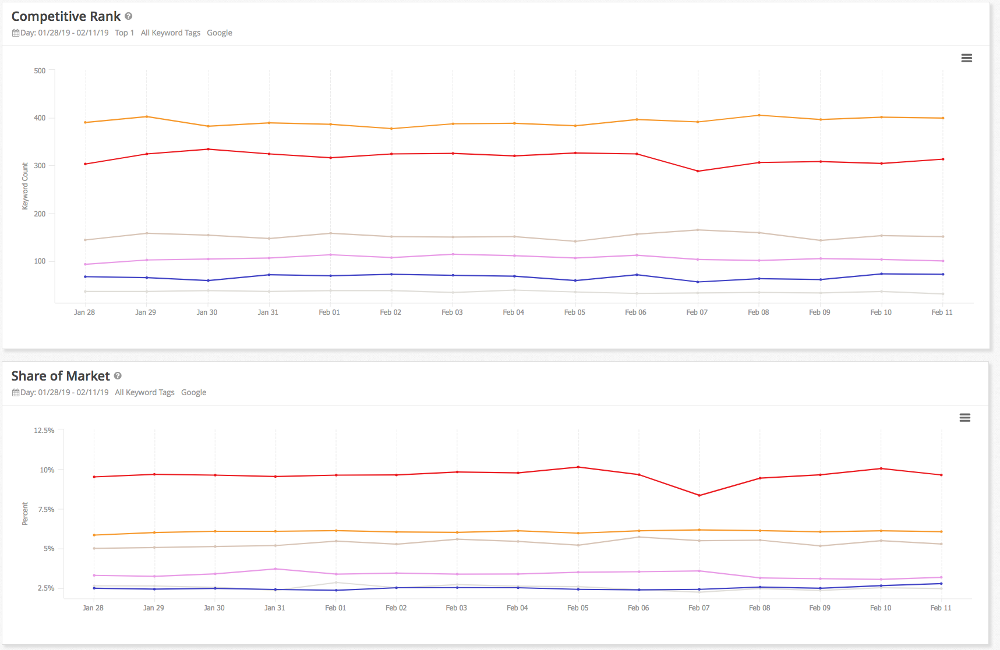Viewport: 1000px width, 650px height.
Task: Open the Google engine filter on Competitive Rank
Action: point(220,33)
